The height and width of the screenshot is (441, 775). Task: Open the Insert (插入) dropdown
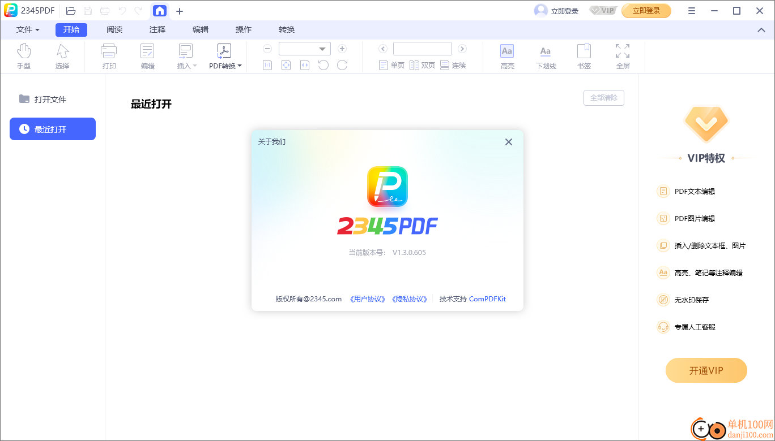tap(186, 57)
